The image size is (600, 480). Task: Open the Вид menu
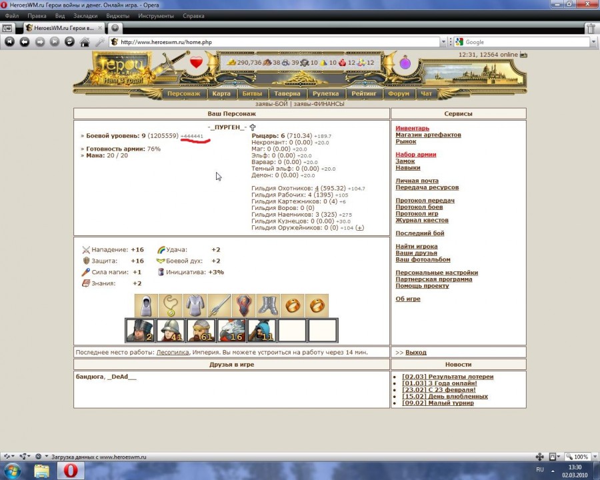click(60, 16)
